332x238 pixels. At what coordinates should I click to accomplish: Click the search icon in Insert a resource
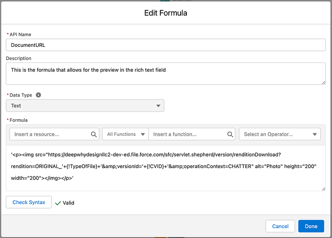[93, 134]
